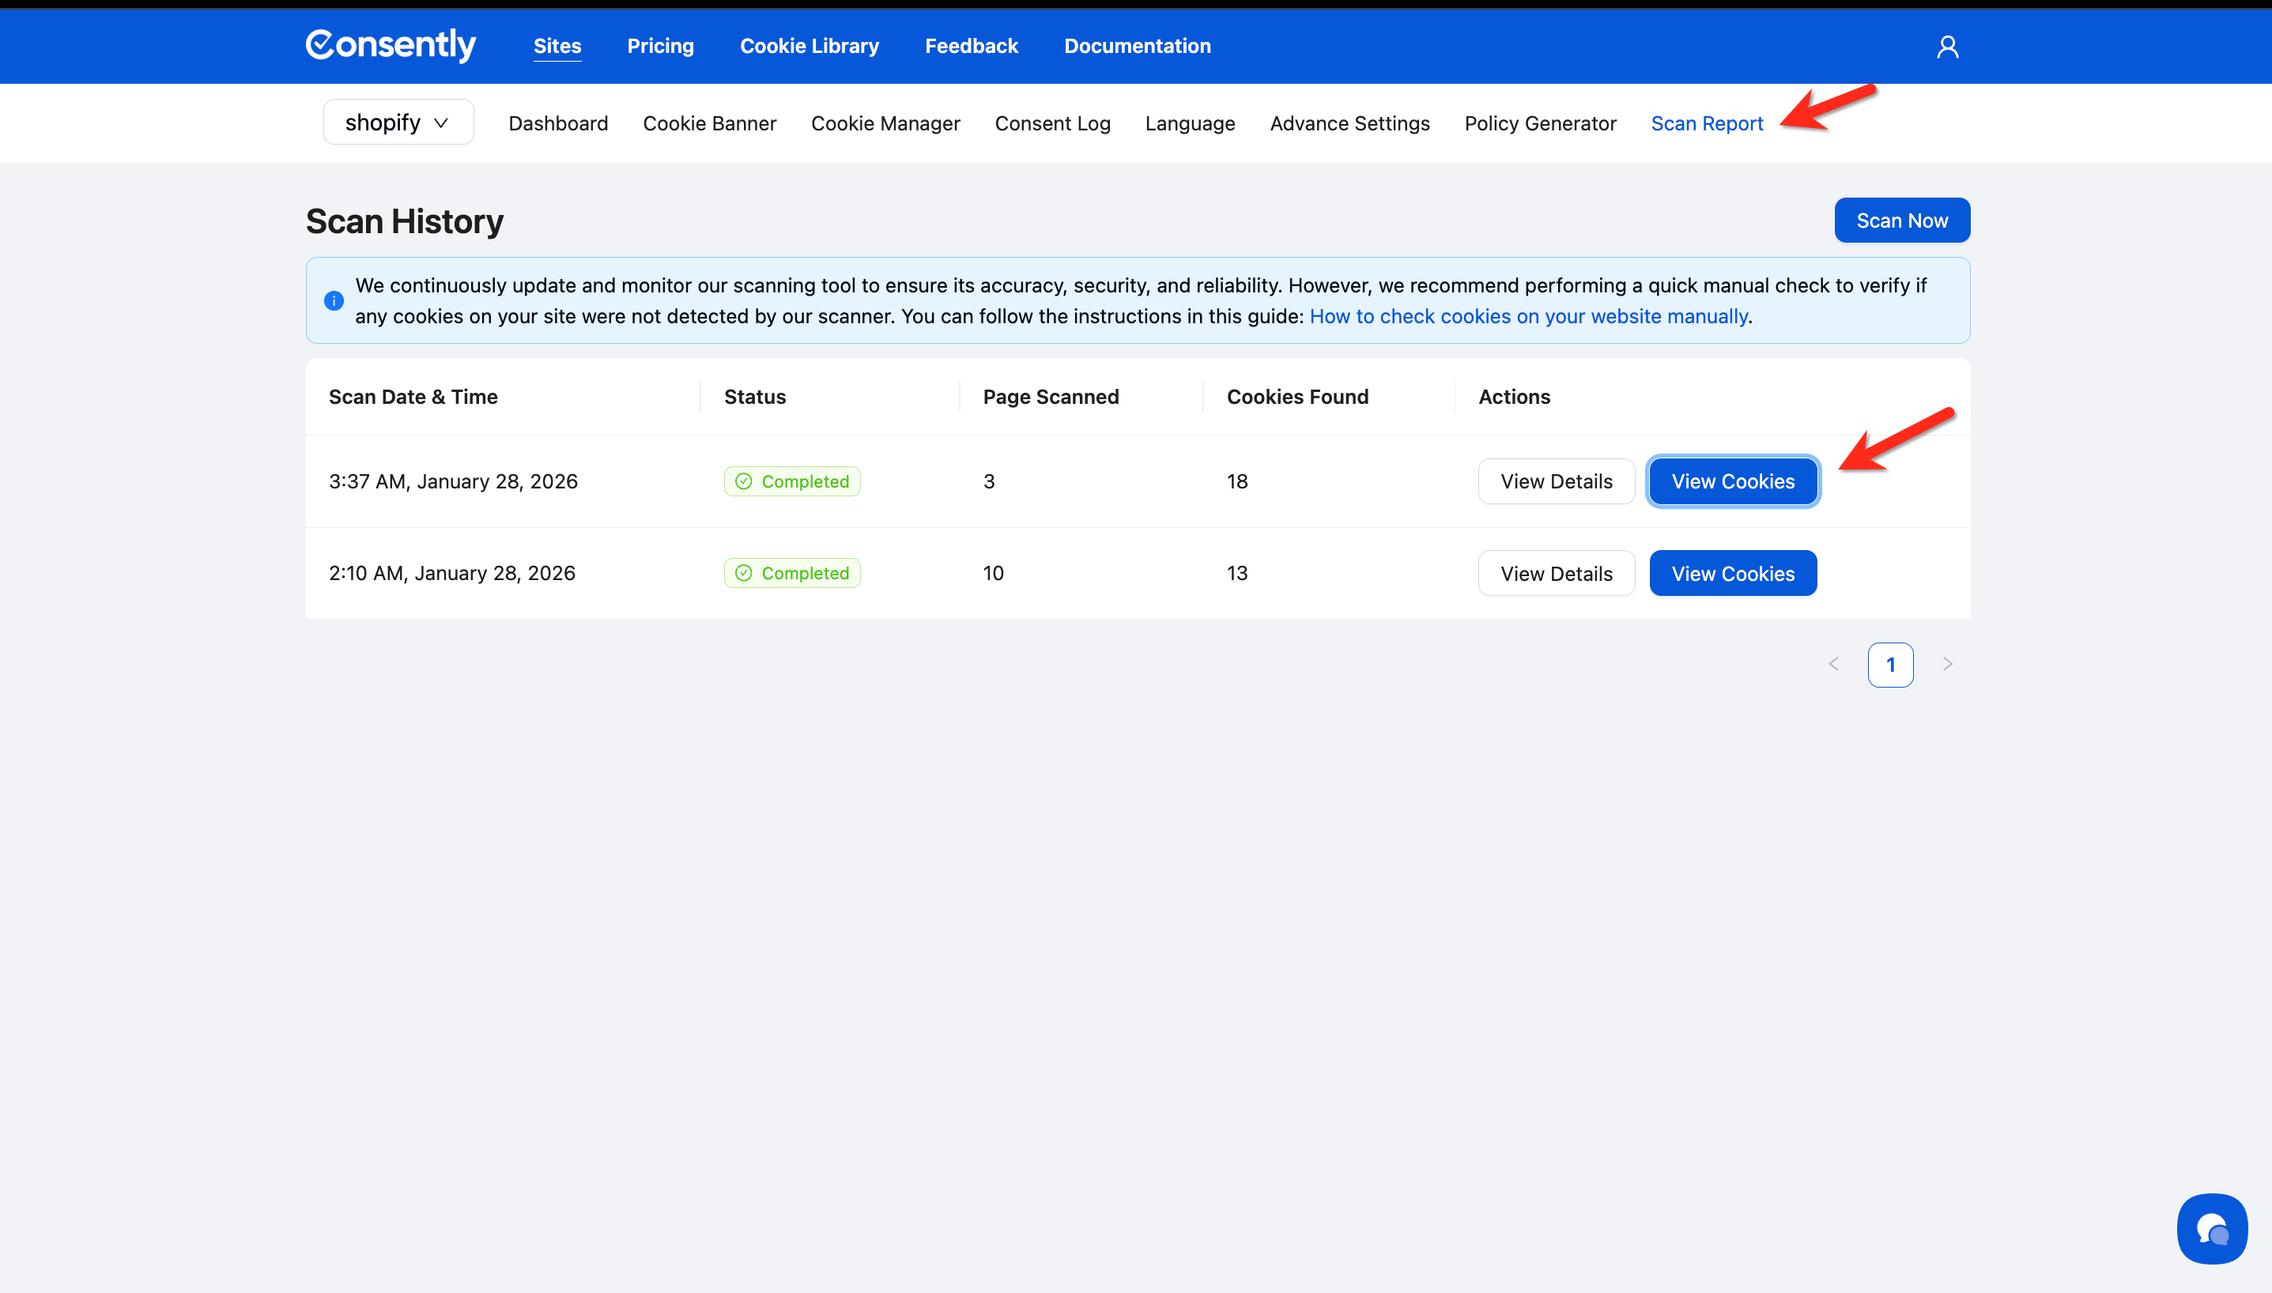Click the Completed status badge for the 3:37 AM scan
Screen dimensions: 2272x1293
coord(791,481)
